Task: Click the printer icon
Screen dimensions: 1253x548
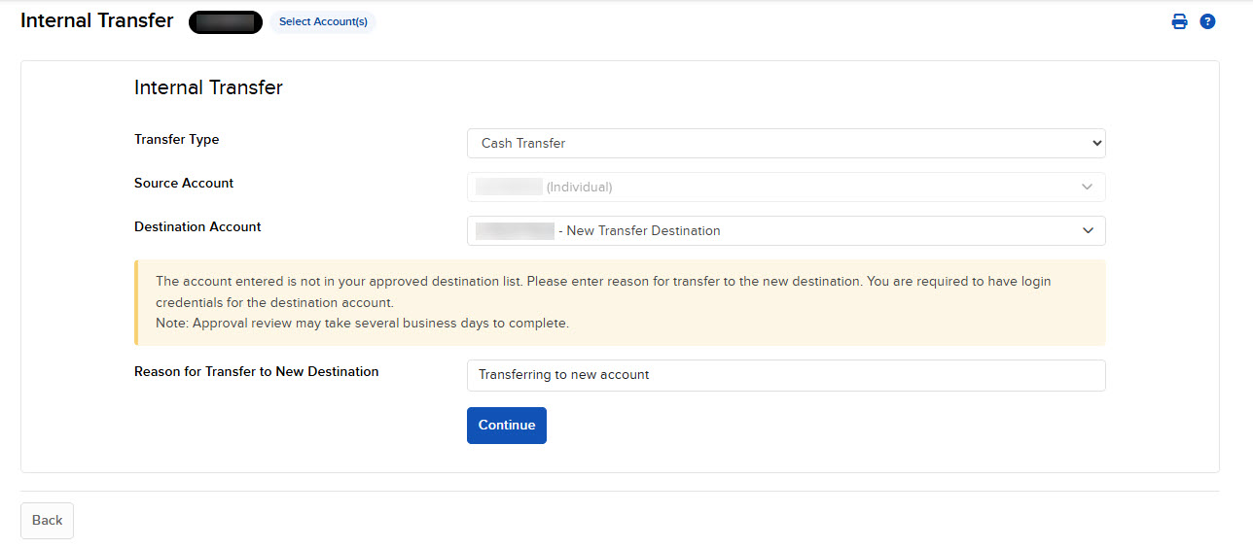Action: pos(1179,21)
